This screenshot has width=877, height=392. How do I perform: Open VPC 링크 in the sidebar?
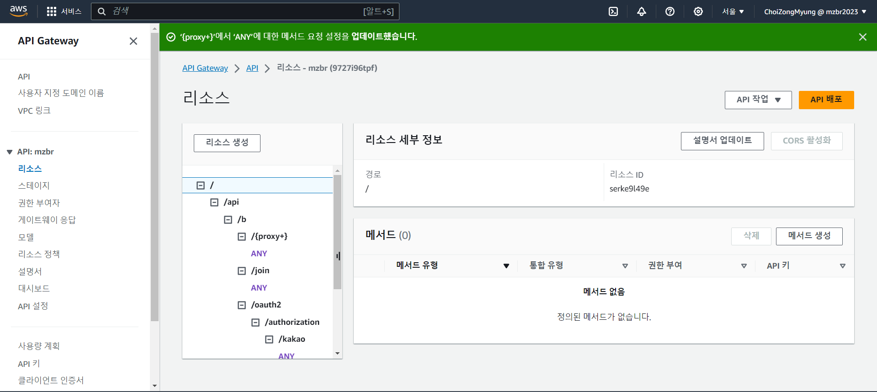(x=34, y=111)
